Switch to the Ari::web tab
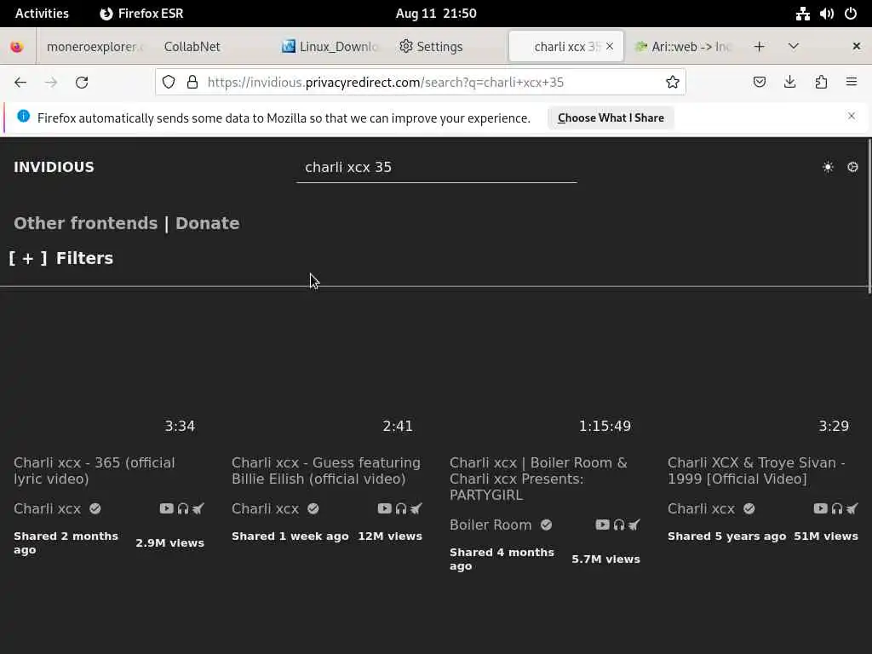Screen dimensions: 872x654 pyautogui.click(x=683, y=47)
